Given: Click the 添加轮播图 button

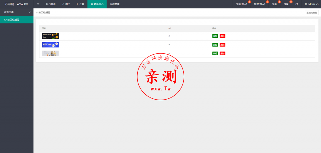Looking at the screenshot, I should tap(311, 13).
